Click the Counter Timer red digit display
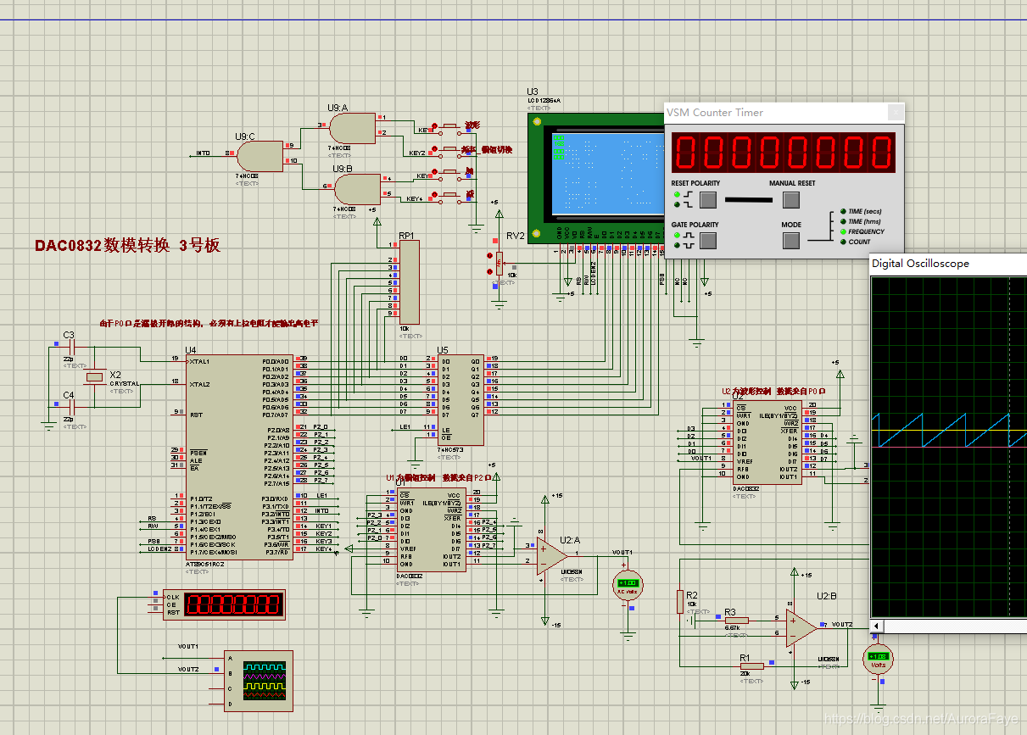This screenshot has width=1027, height=735. [784, 153]
